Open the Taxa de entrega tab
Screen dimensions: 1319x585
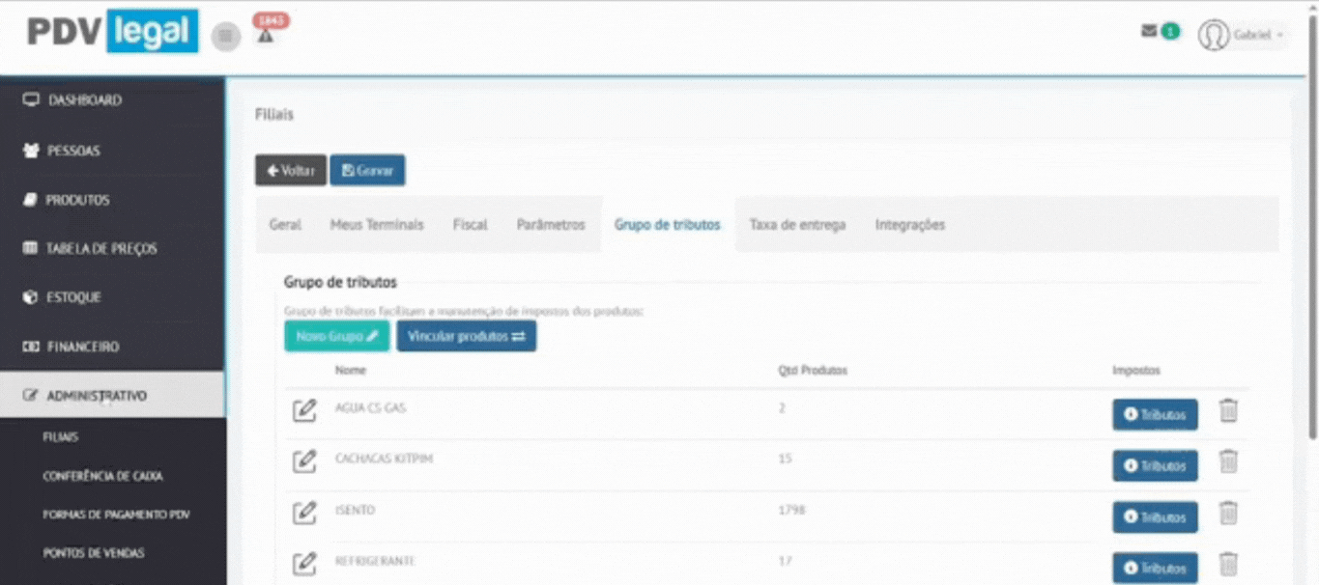click(x=797, y=225)
